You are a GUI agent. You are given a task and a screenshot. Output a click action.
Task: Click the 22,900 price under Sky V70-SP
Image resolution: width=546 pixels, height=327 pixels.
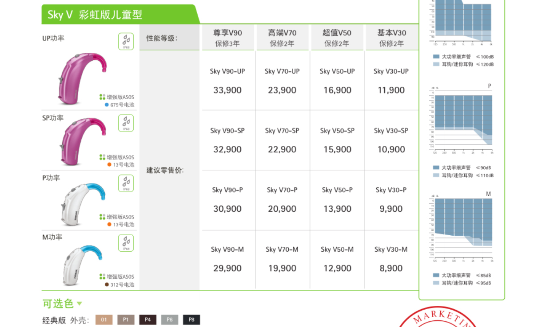[x=282, y=150]
